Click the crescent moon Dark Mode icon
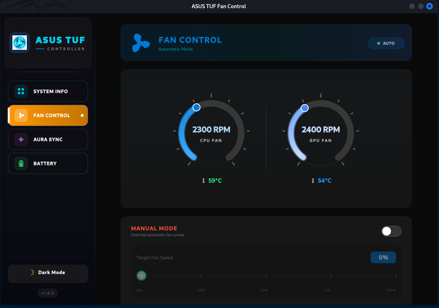This screenshot has width=439, height=308. point(32,272)
